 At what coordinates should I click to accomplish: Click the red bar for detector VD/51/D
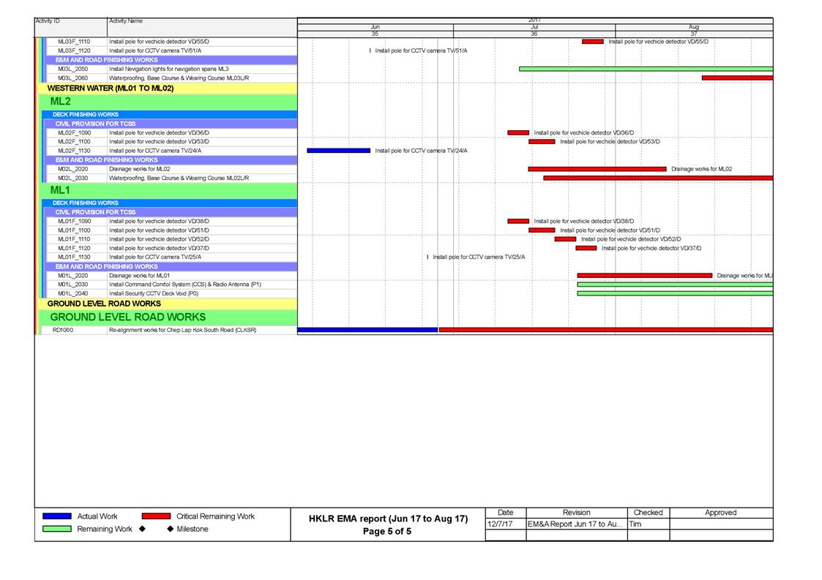point(542,230)
